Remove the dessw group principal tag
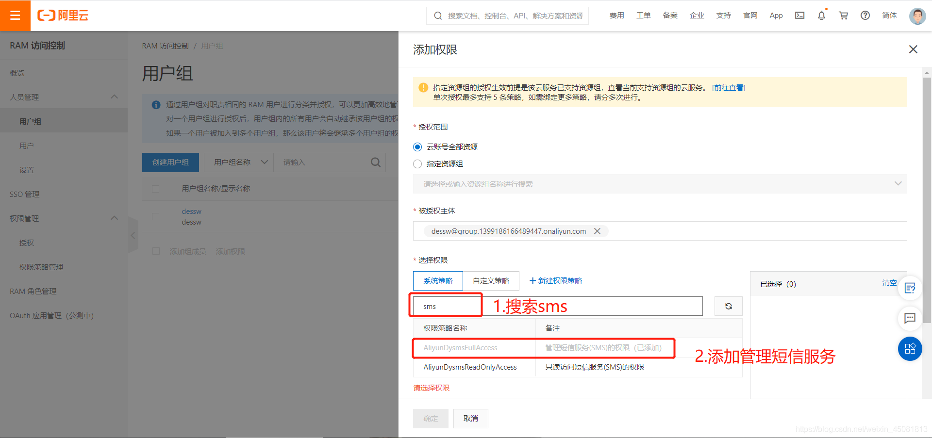The image size is (932, 438). tap(598, 231)
